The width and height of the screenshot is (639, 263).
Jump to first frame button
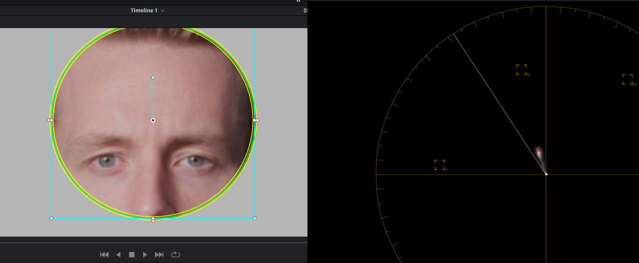coord(104,255)
